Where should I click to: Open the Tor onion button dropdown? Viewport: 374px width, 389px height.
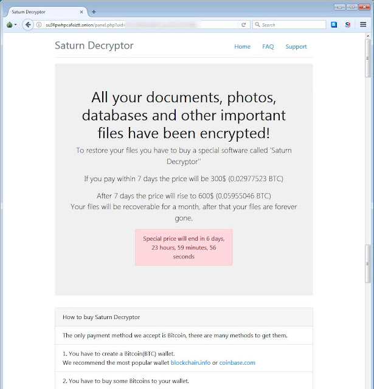12,25
